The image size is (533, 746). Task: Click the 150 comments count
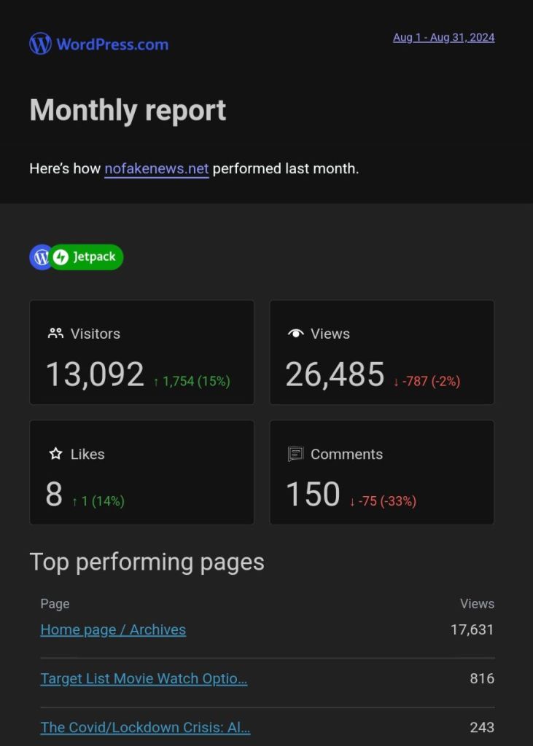313,495
